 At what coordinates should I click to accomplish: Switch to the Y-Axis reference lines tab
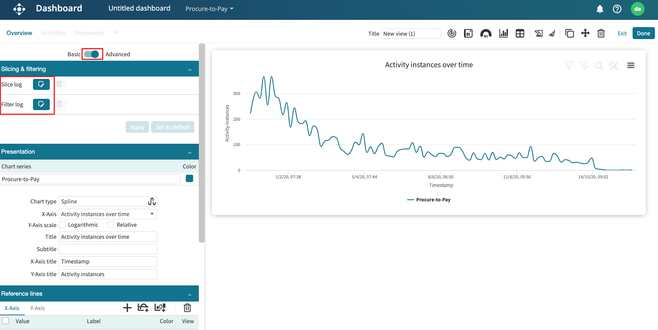pyautogui.click(x=37, y=308)
